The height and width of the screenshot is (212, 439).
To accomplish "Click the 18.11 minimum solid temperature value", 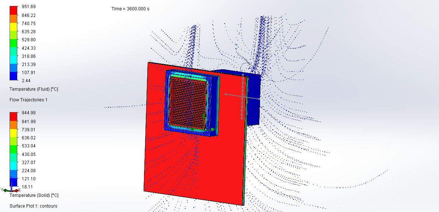I will [x=28, y=187].
